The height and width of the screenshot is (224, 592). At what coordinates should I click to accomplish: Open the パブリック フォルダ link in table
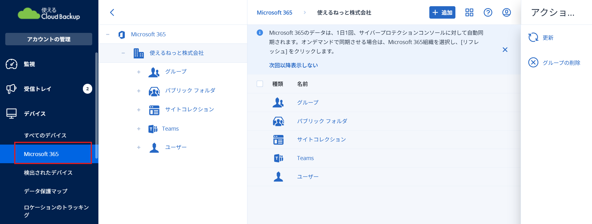click(322, 121)
